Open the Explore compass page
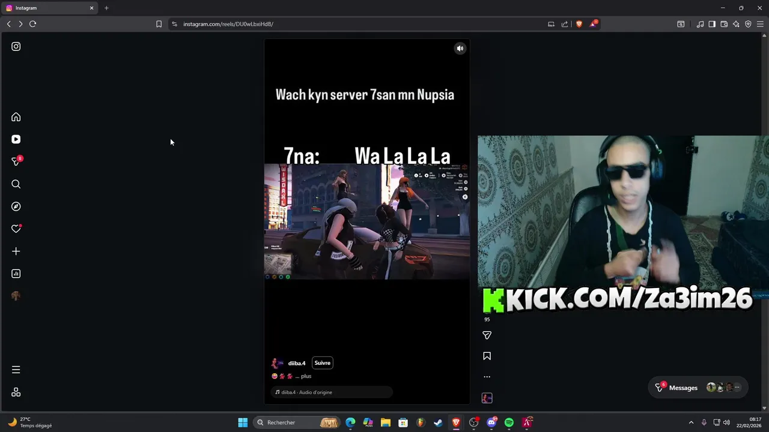Screen dimensions: 769x432 pos(16,206)
